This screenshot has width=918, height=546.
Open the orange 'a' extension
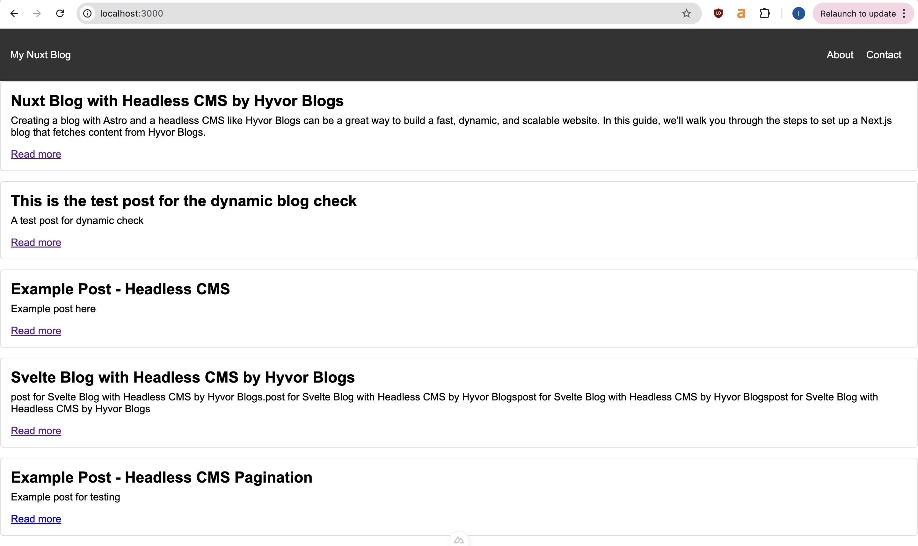(x=741, y=14)
